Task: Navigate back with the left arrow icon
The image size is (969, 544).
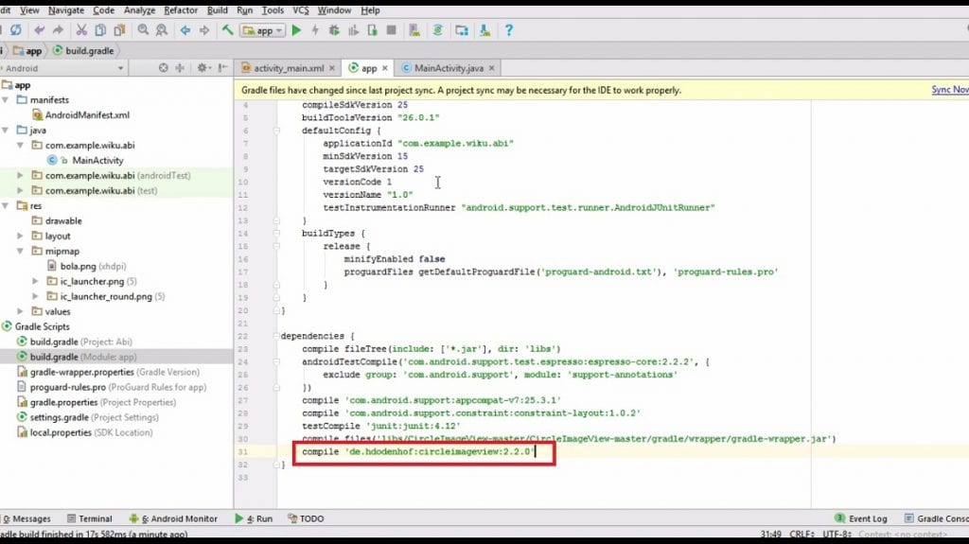Action: (185, 30)
